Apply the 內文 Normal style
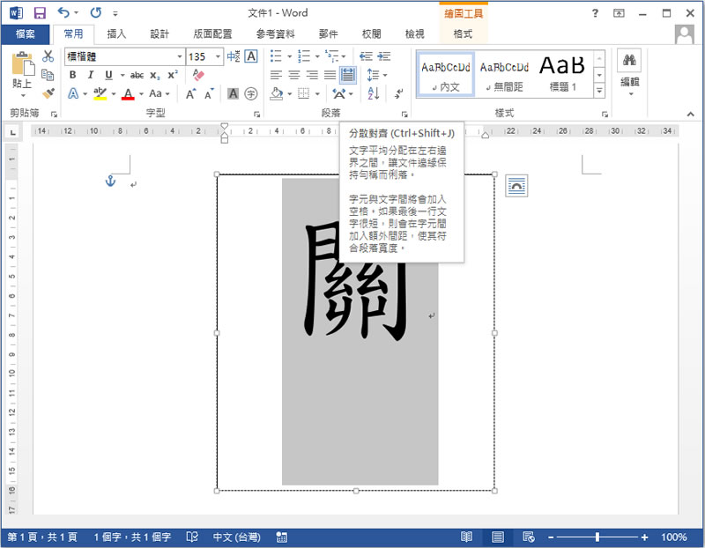The height and width of the screenshot is (548, 705). pyautogui.click(x=446, y=75)
